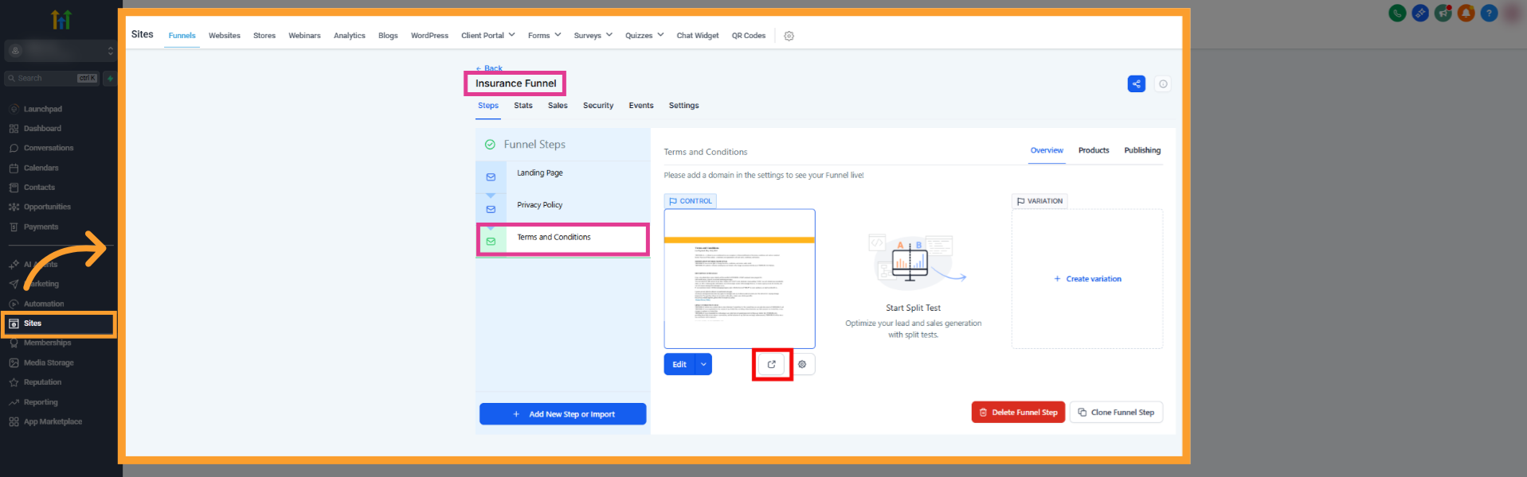Click the Contacts icon in sidebar

coord(14,188)
